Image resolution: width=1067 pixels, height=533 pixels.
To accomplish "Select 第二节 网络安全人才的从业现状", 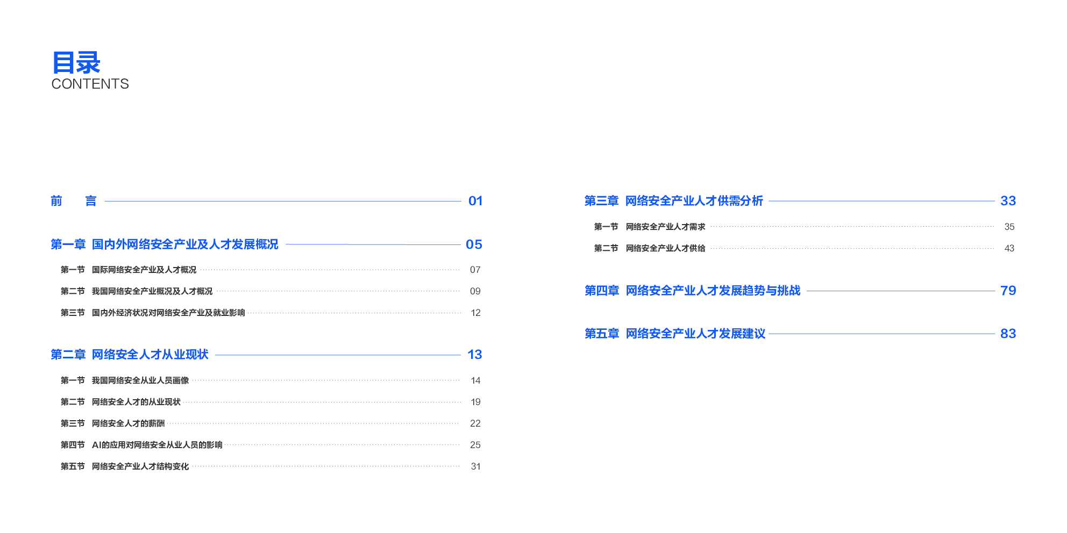I will point(120,402).
